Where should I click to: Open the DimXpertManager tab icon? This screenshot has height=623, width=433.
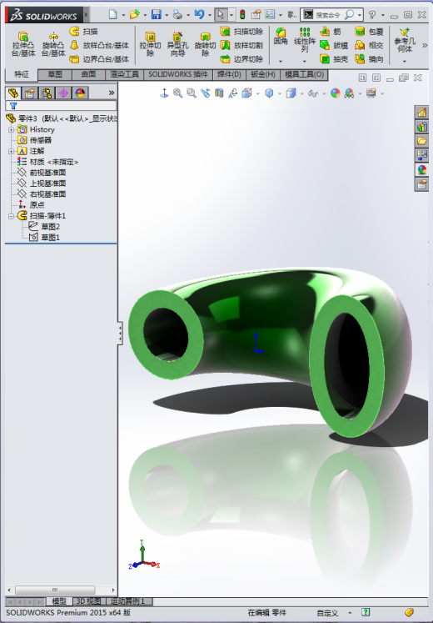[x=63, y=93]
